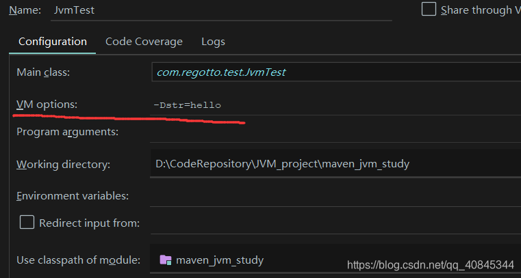The image size is (521, 278).
Task: Open the Code Coverage tab
Action: click(x=144, y=42)
